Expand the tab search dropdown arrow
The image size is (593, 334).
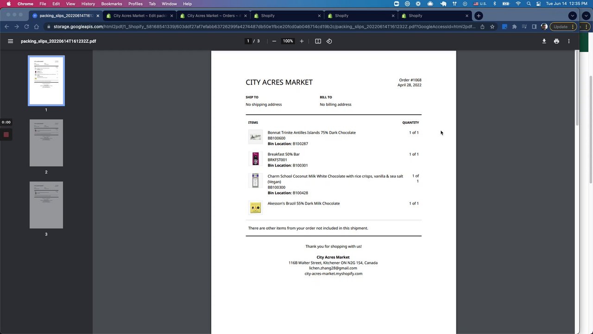573,16
